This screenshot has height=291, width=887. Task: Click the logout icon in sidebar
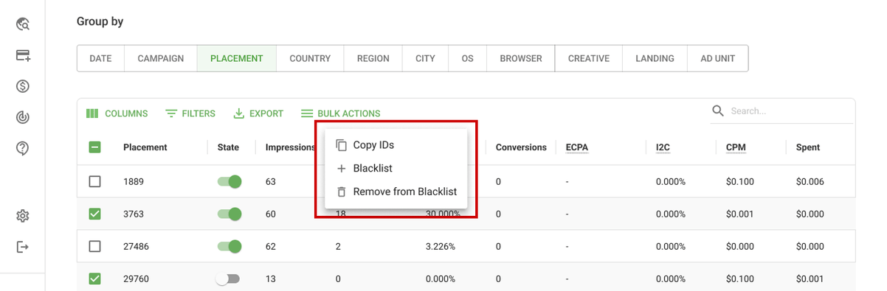tap(23, 247)
